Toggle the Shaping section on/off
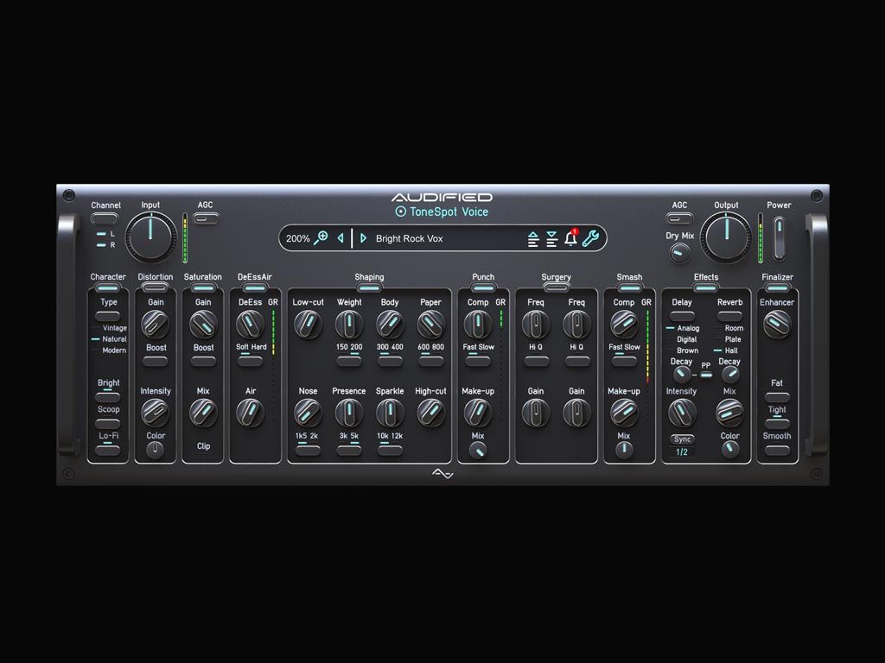The image size is (885, 663). tap(369, 288)
